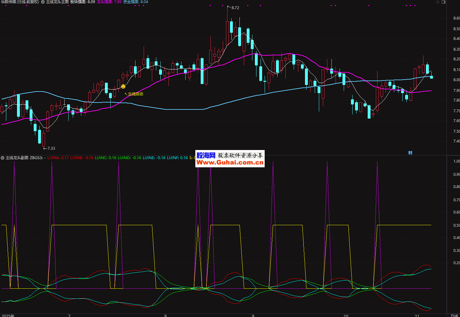
Task: Select the green LIJINC legend value
Action: pyautogui.click(x=106, y=158)
